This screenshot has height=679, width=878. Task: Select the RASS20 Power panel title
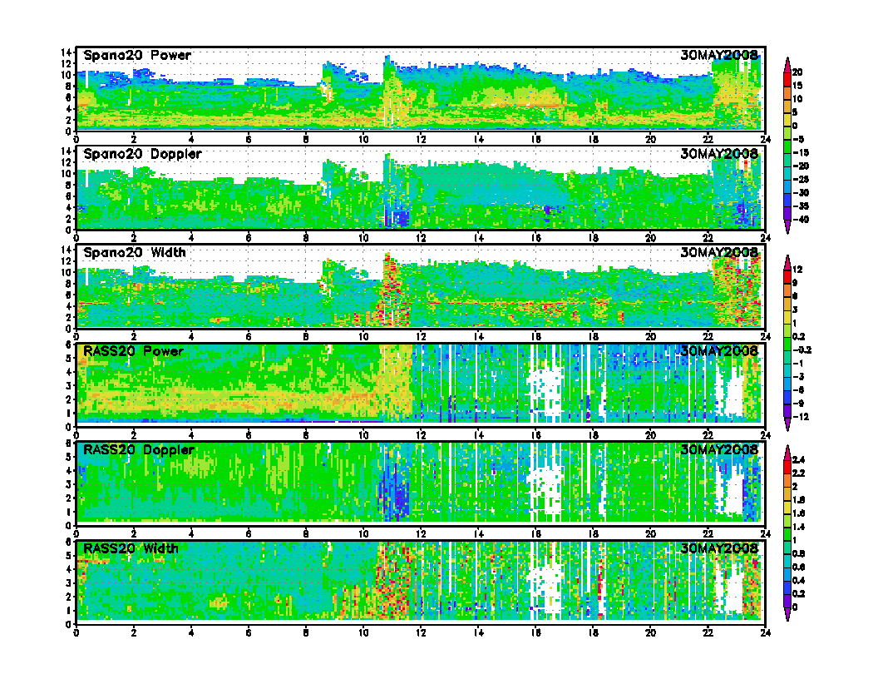[133, 351]
